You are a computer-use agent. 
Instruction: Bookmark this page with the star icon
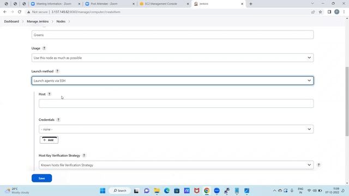click(x=320, y=12)
